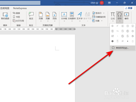Image resolution: width=136 pixels, height=102 pixels.
Task: Insert 日期和时间 date and time
Action: (x=99, y=17)
